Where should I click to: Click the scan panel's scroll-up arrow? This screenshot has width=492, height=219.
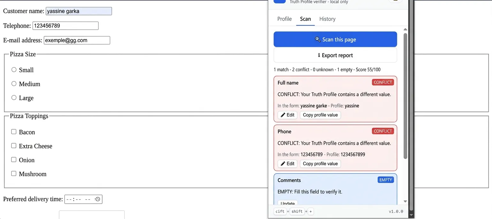pos(405,30)
